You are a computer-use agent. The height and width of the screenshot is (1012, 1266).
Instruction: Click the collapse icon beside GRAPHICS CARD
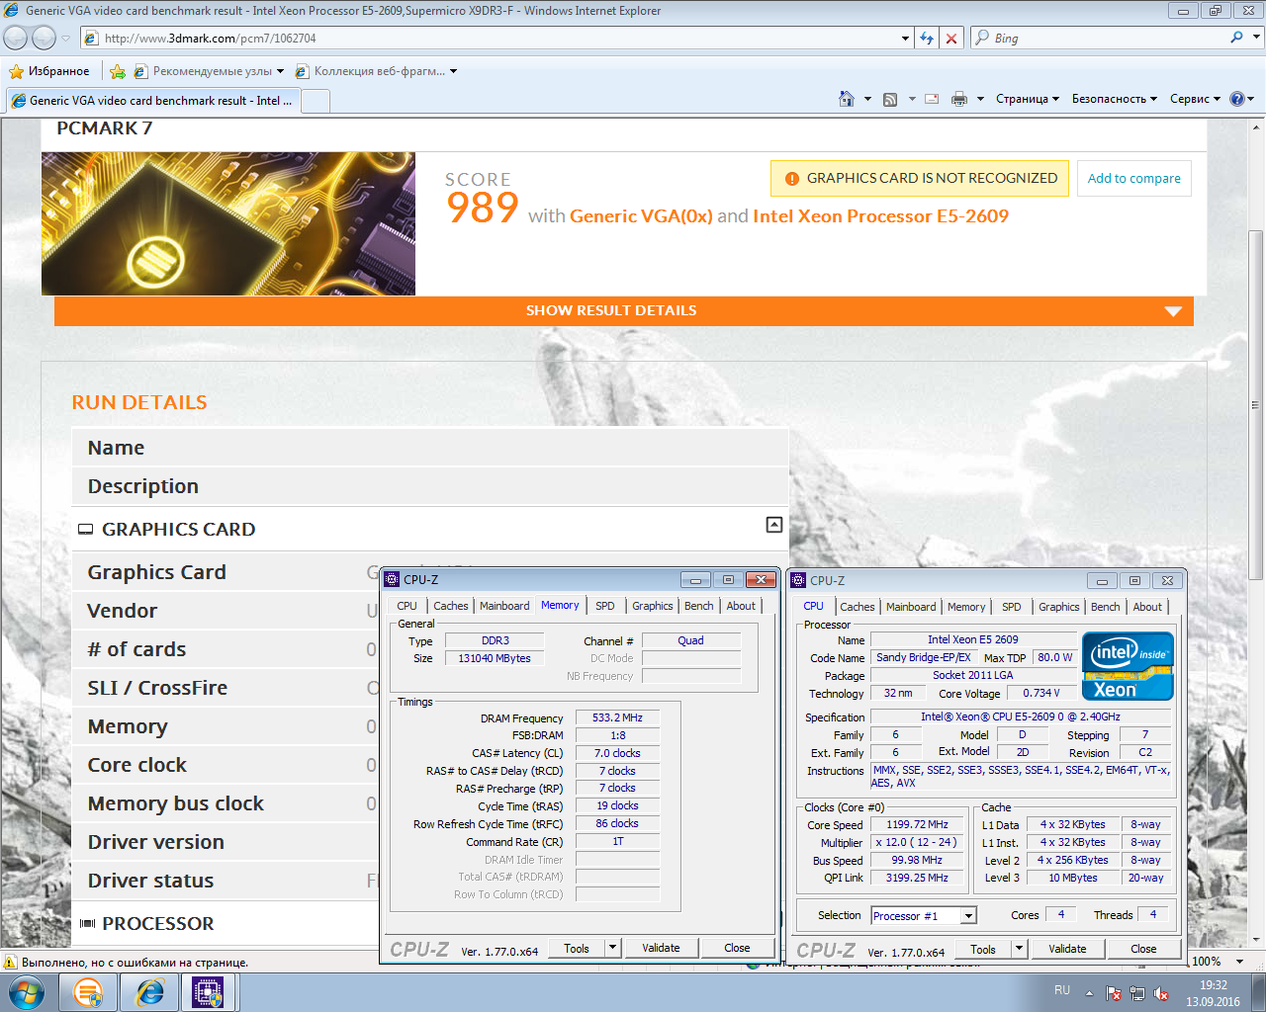coord(774,525)
